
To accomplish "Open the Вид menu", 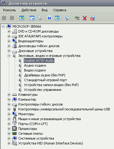I will coord(45,10).
